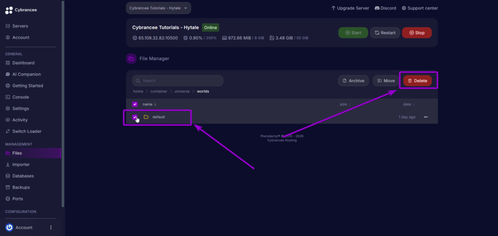Viewport: 498px width, 236px height.
Task: Click the Cybrancee logo icon
Action: coord(9,10)
